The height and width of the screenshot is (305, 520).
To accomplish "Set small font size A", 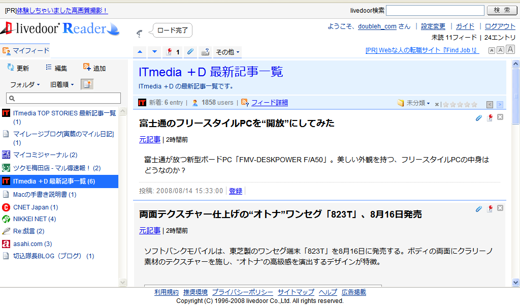I will tap(492, 50).
